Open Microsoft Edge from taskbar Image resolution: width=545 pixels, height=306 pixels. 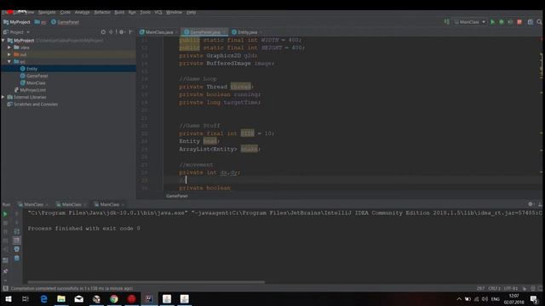coord(43,298)
